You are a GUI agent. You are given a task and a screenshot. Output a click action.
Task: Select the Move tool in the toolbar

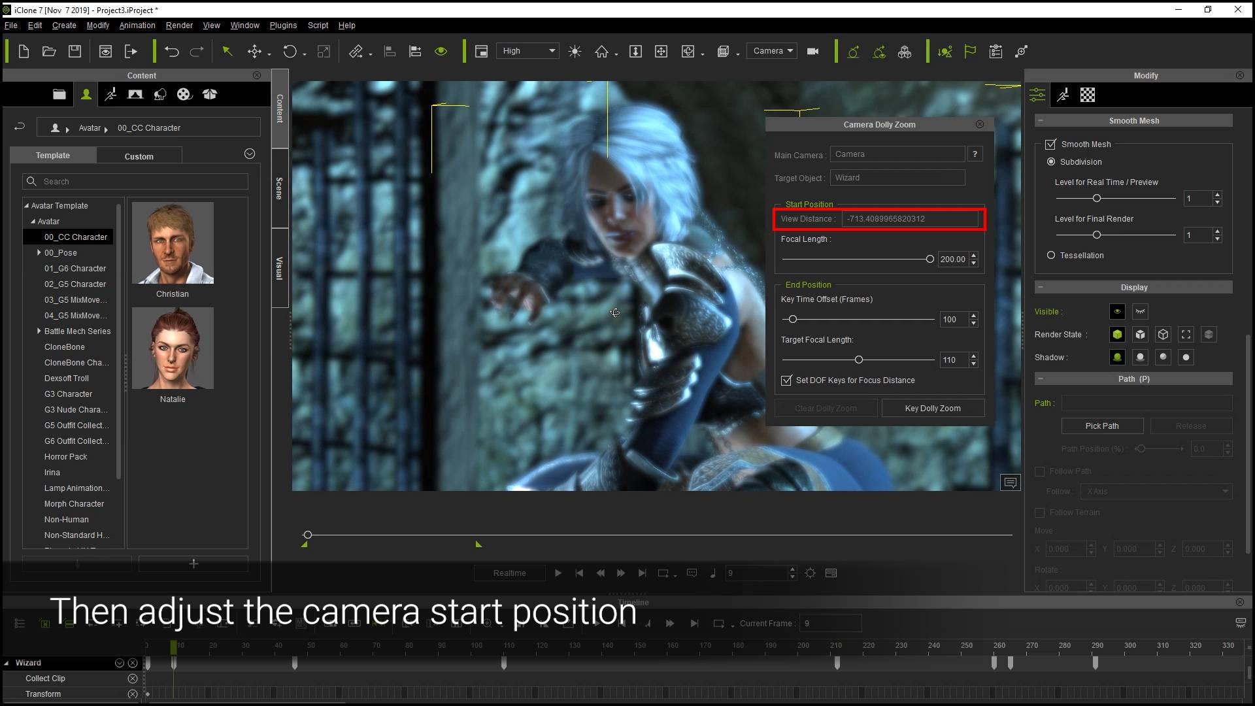coord(255,51)
